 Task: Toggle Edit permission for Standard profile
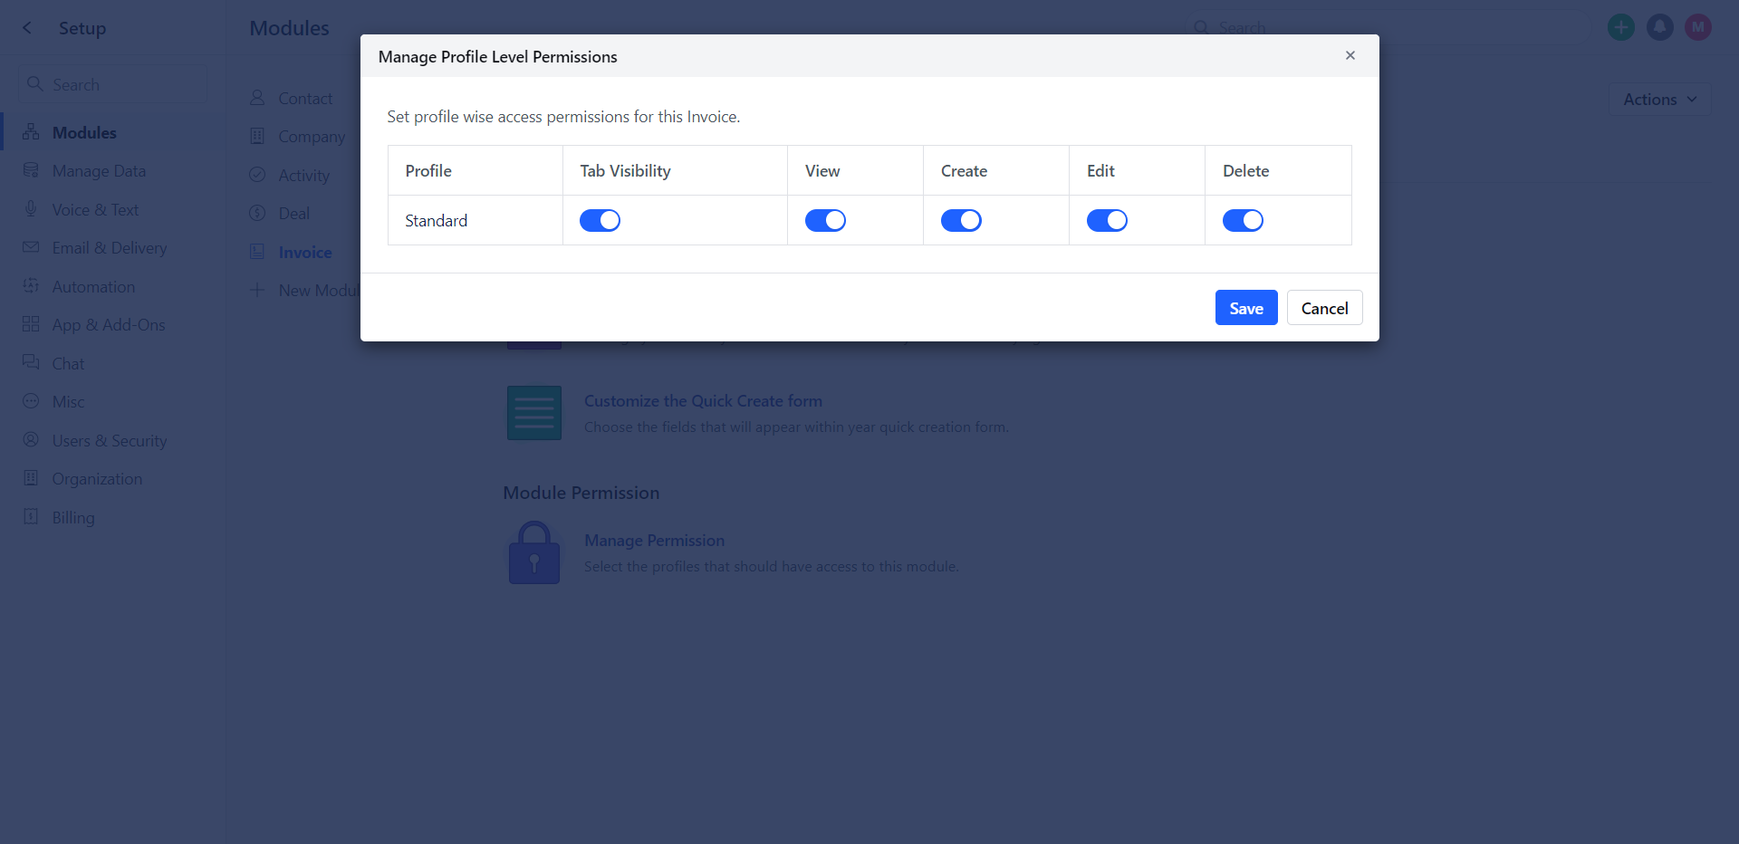(1107, 220)
